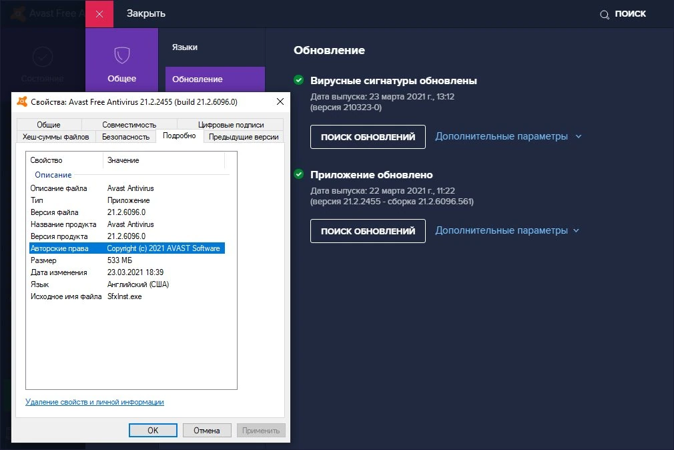This screenshot has width=674, height=450.
Task: Open the Цифровые подписи tab
Action: coord(231,124)
